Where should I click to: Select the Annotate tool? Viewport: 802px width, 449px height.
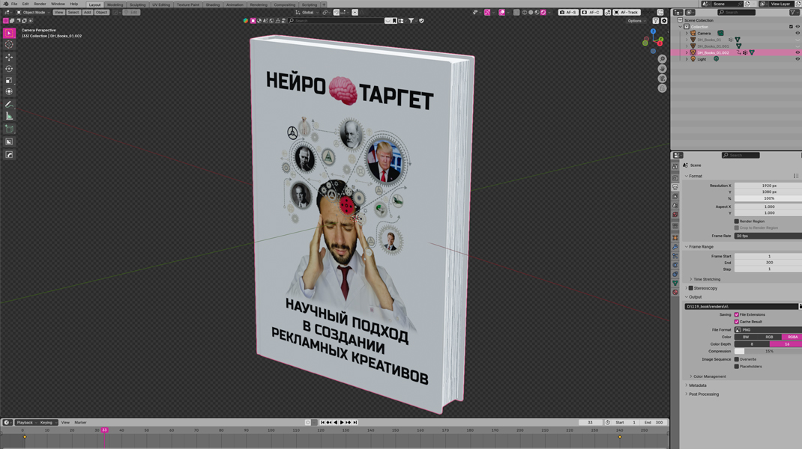(x=9, y=104)
